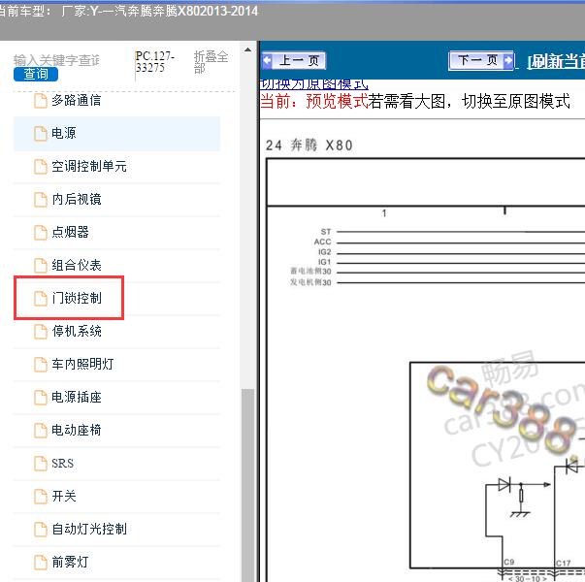
Task: Click document icon beside SRS
Action: pyautogui.click(x=41, y=463)
